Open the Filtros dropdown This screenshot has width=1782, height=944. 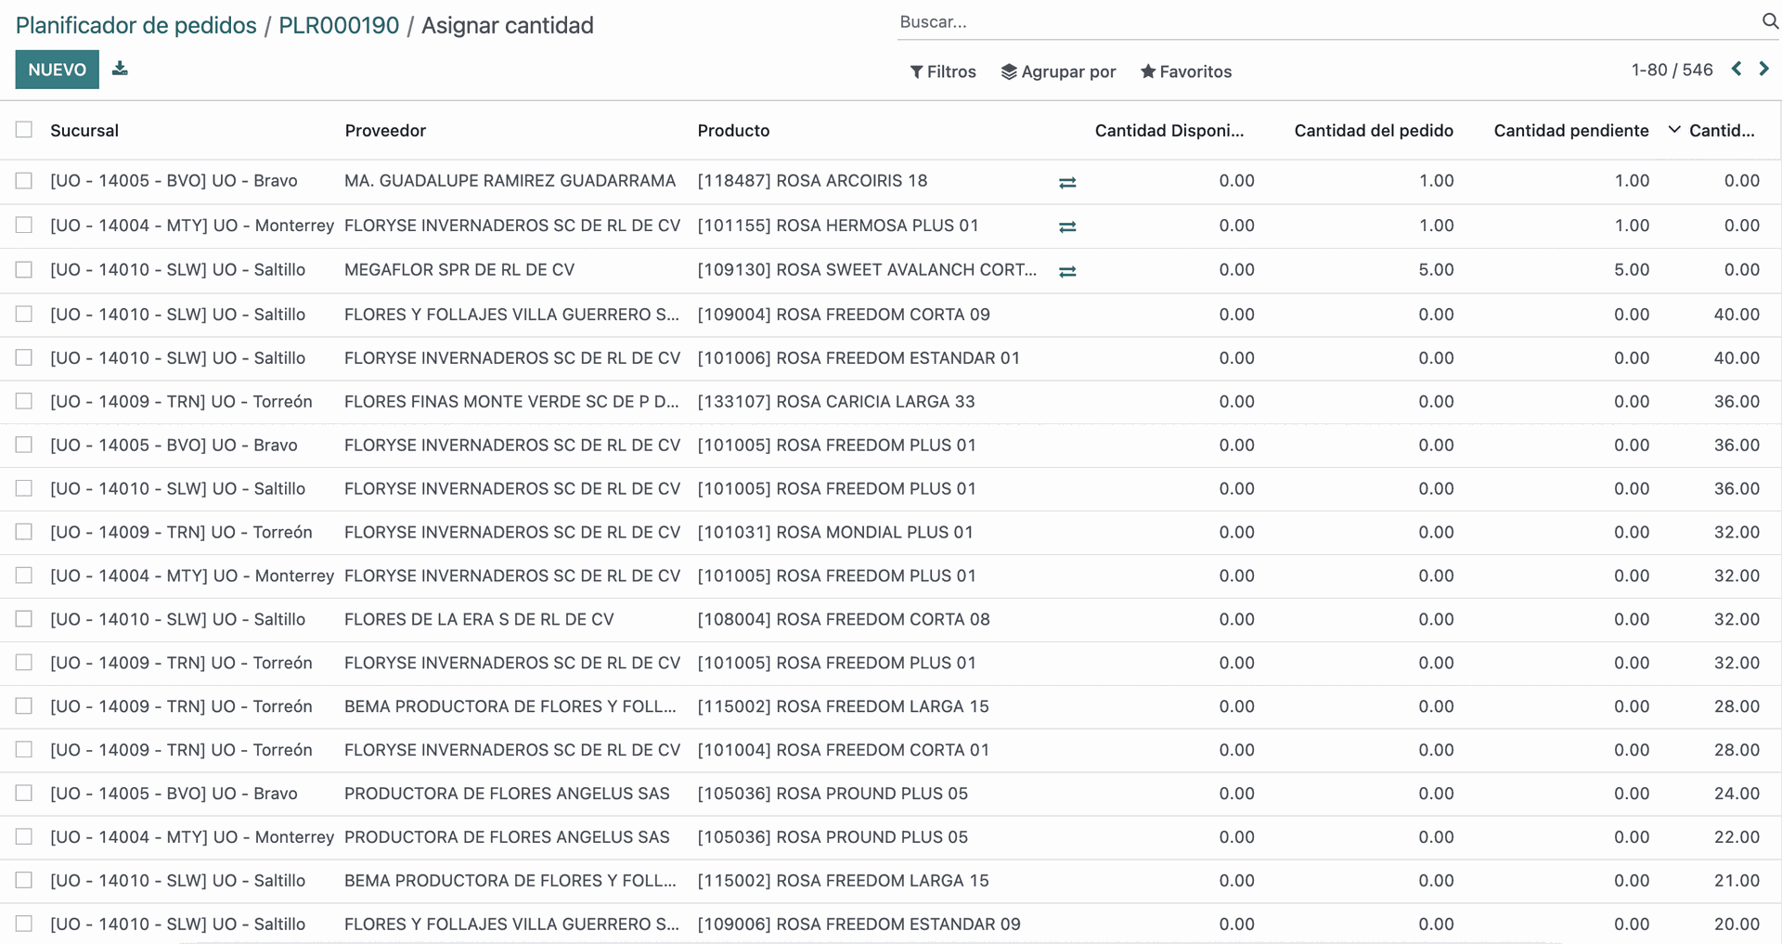[x=943, y=71]
